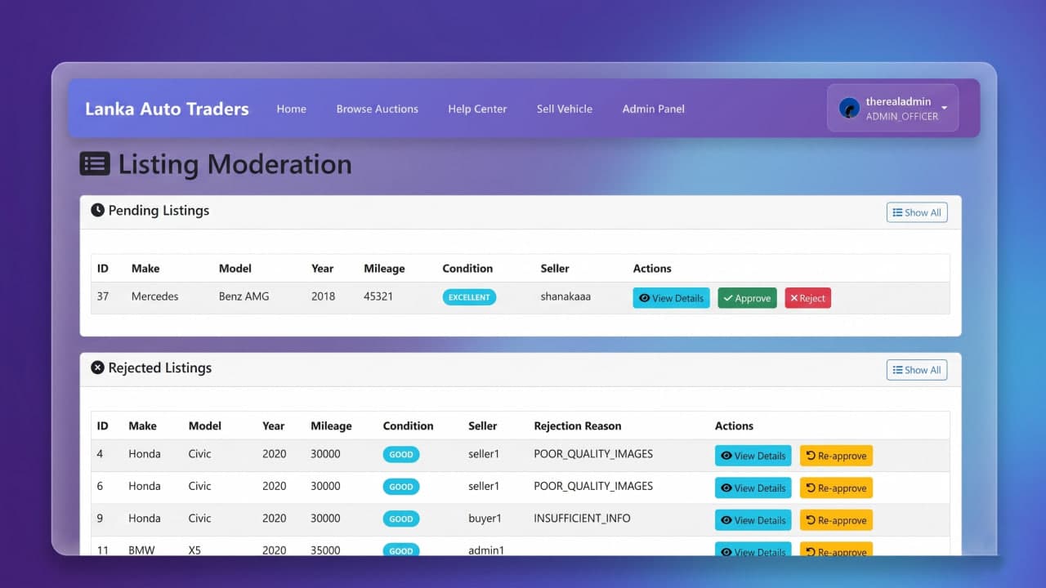Click the Rejection Reason column header
The width and height of the screenshot is (1046, 588).
(578, 425)
